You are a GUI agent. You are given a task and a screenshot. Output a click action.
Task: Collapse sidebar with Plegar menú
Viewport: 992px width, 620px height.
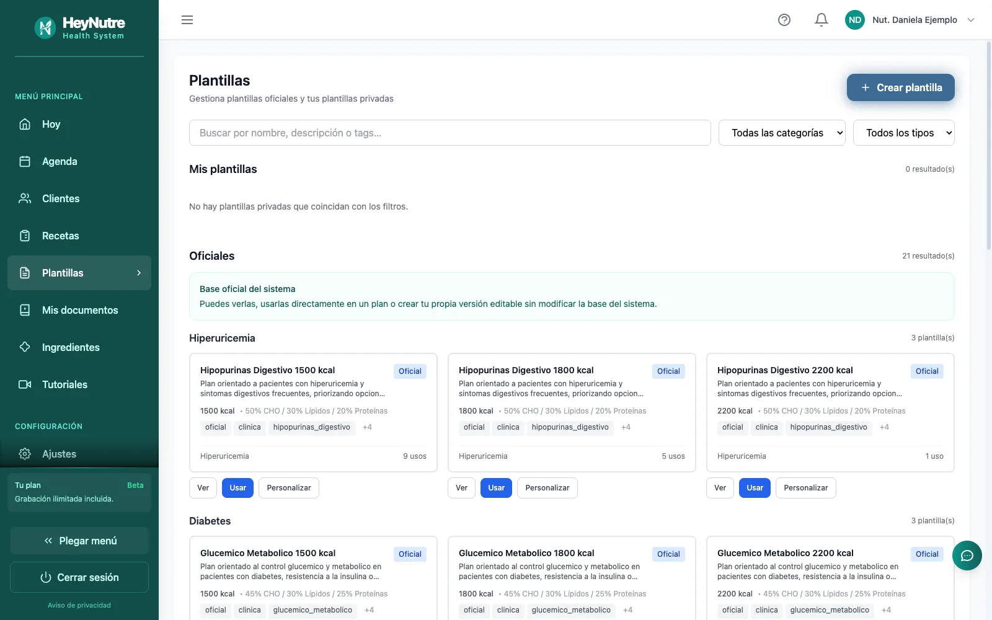79,541
